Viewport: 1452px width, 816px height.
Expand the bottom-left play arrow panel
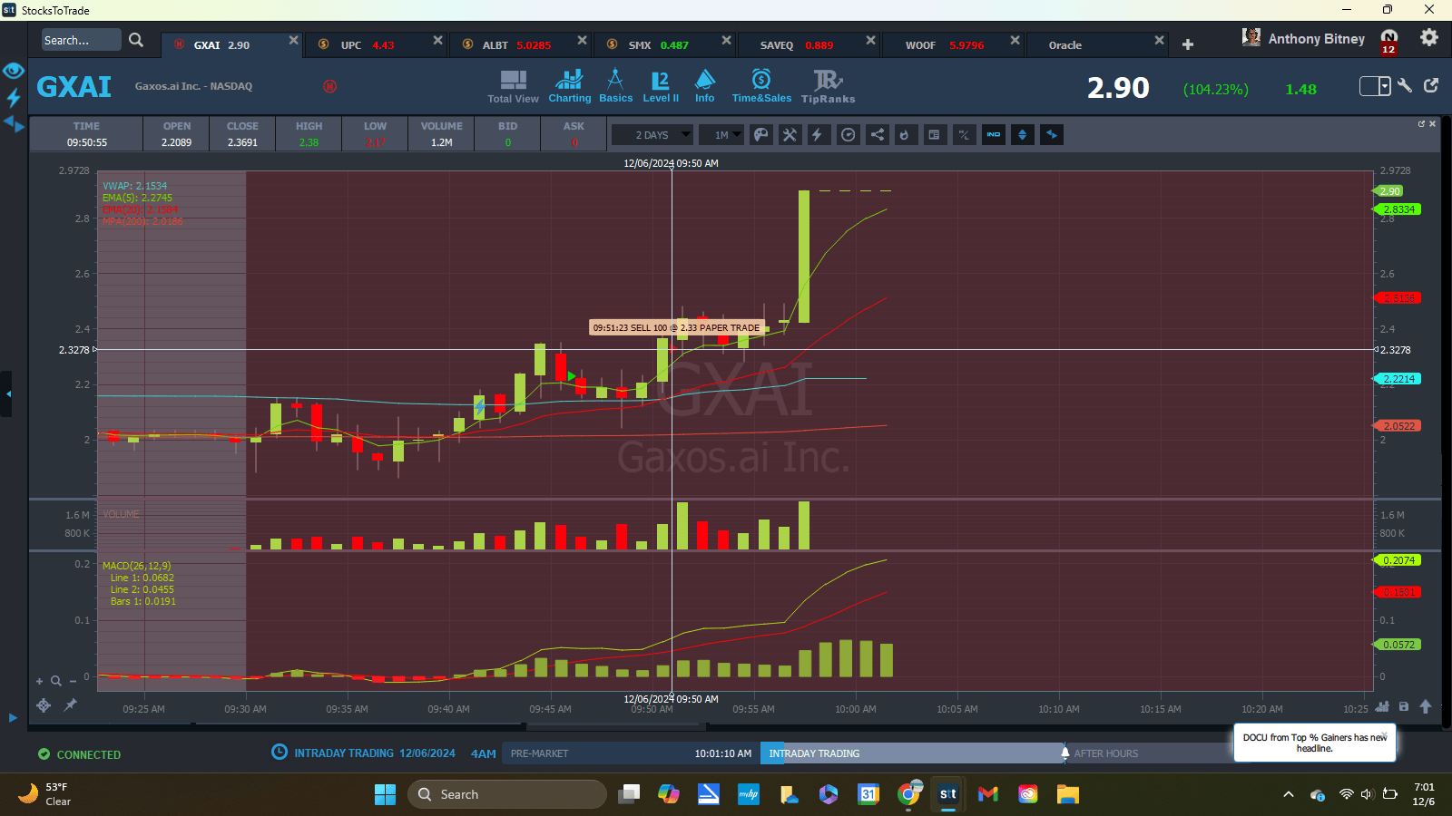pyautogui.click(x=13, y=718)
